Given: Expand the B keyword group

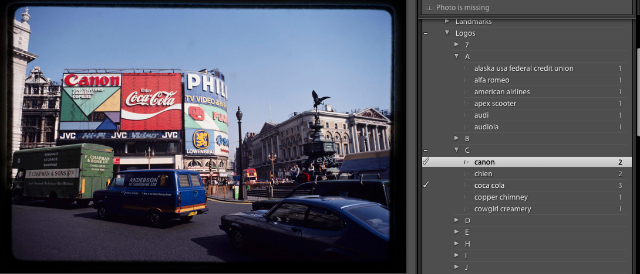Looking at the screenshot, I should [457, 138].
